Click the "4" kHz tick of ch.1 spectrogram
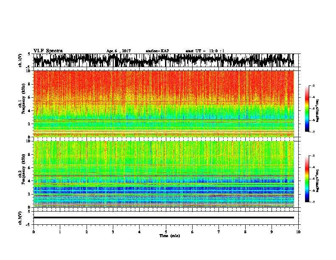This screenshot has height=260, width=336. (x=30, y=111)
